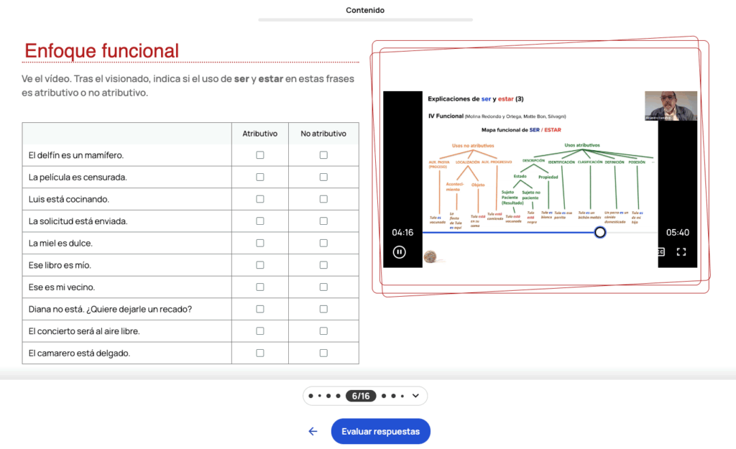The width and height of the screenshot is (736, 449).
Task: Open the 6/16 page navigation dropdown
Action: [x=416, y=396]
